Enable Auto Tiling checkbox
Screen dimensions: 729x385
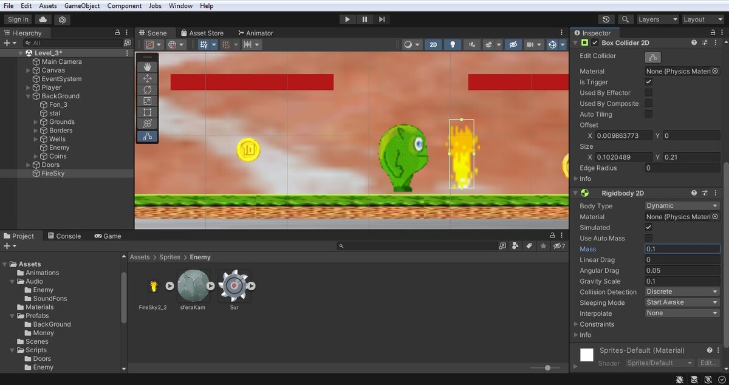[648, 114]
